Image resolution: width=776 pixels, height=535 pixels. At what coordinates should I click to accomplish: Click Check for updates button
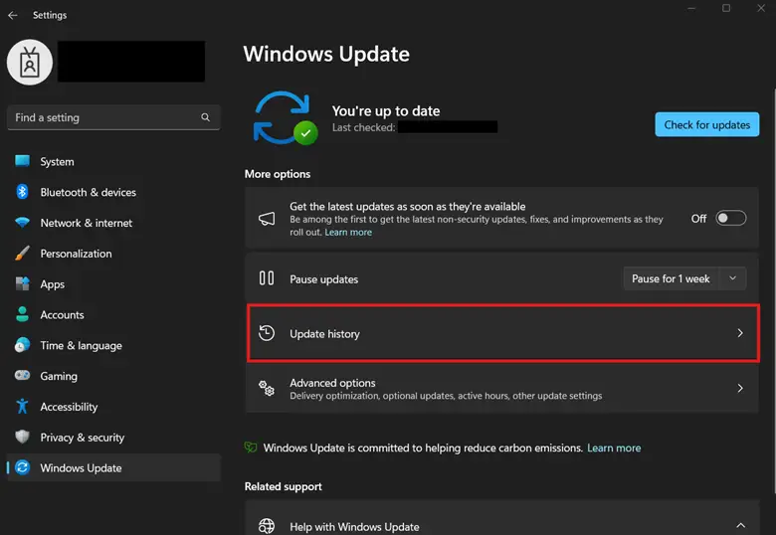click(706, 124)
